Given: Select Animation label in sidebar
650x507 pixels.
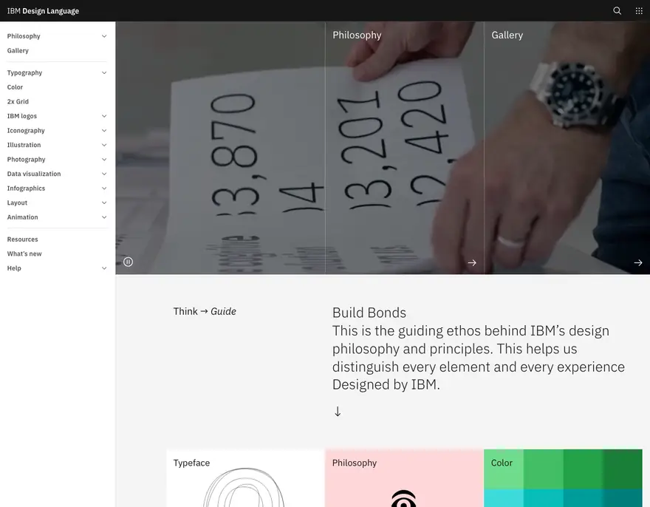Looking at the screenshot, I should (x=22, y=217).
